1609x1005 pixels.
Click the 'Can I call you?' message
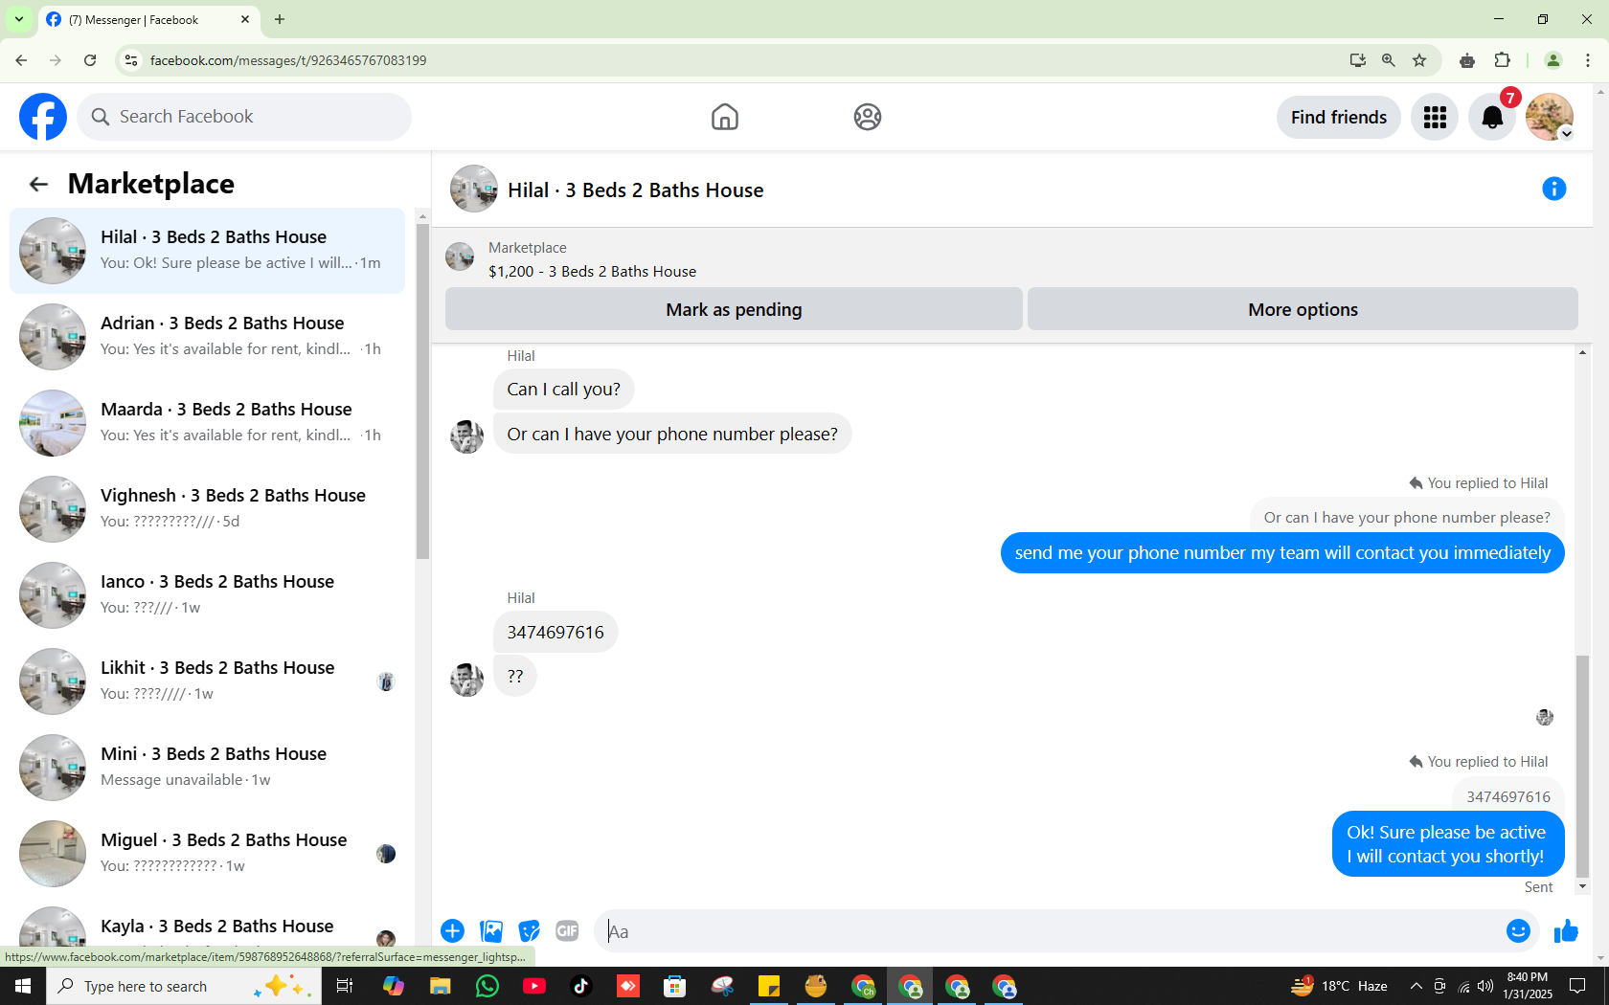pyautogui.click(x=563, y=390)
